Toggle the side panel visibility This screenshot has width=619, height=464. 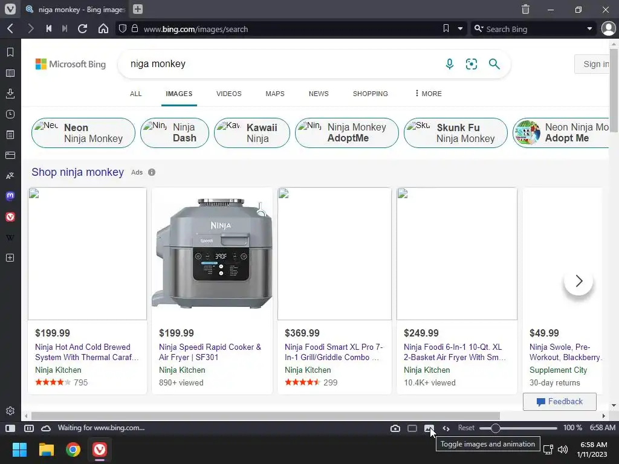10,428
